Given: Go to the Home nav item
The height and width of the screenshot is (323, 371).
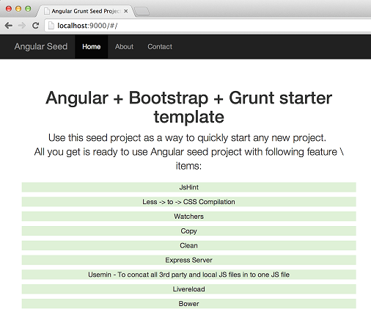Looking at the screenshot, I should click(x=92, y=46).
